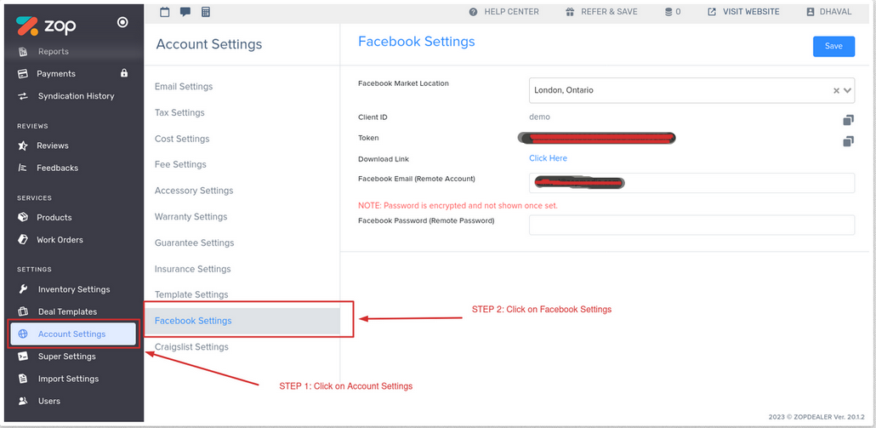Click the Client ID value demo
Viewport: 876px width, 428px height.
pyautogui.click(x=540, y=117)
